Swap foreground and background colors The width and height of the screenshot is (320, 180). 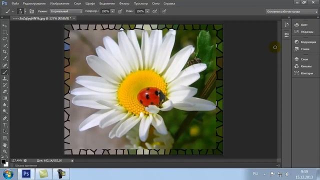(6, 156)
